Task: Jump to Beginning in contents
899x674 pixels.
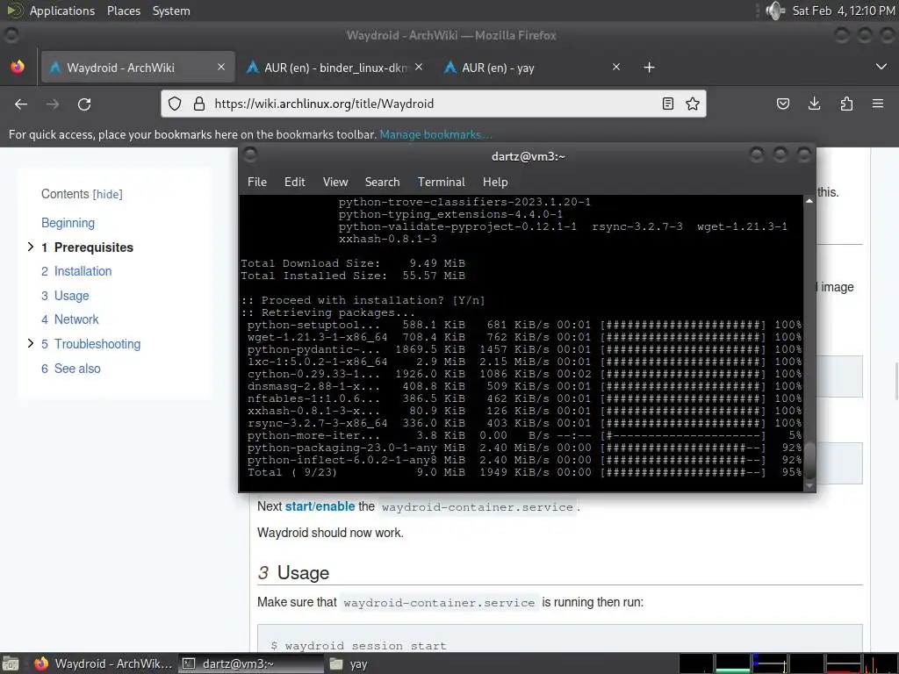Action: (68, 223)
